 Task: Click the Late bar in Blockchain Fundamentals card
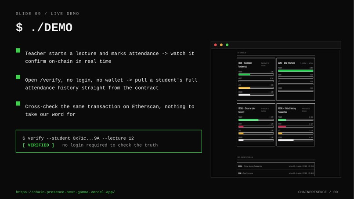tap(256, 88)
